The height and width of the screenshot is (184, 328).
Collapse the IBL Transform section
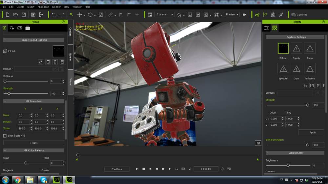click(x=5, y=101)
